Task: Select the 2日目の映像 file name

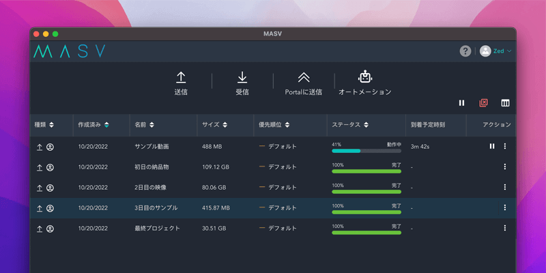Action: [x=150, y=187]
